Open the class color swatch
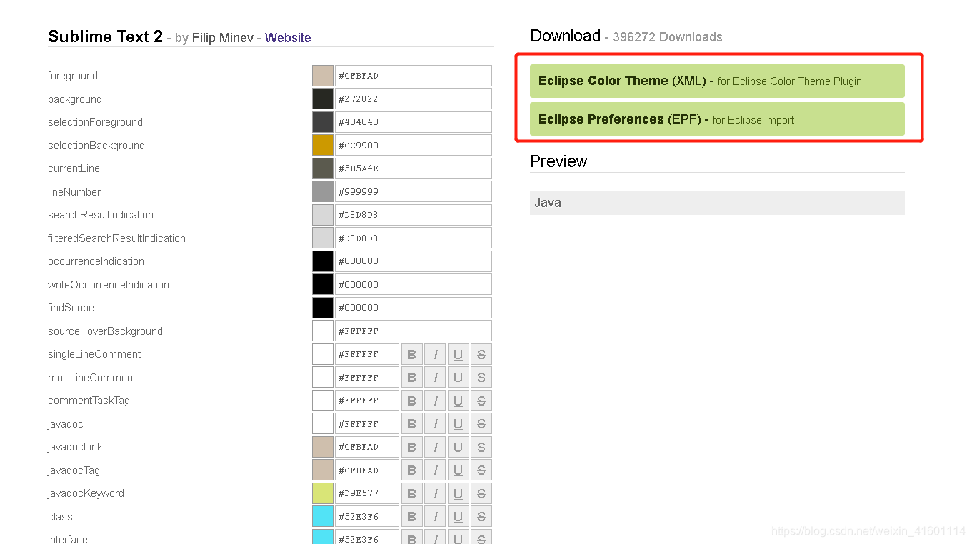The width and height of the screenshot is (972, 544). [x=323, y=517]
